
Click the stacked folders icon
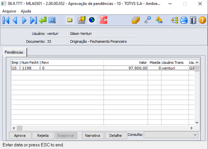tap(136, 20)
